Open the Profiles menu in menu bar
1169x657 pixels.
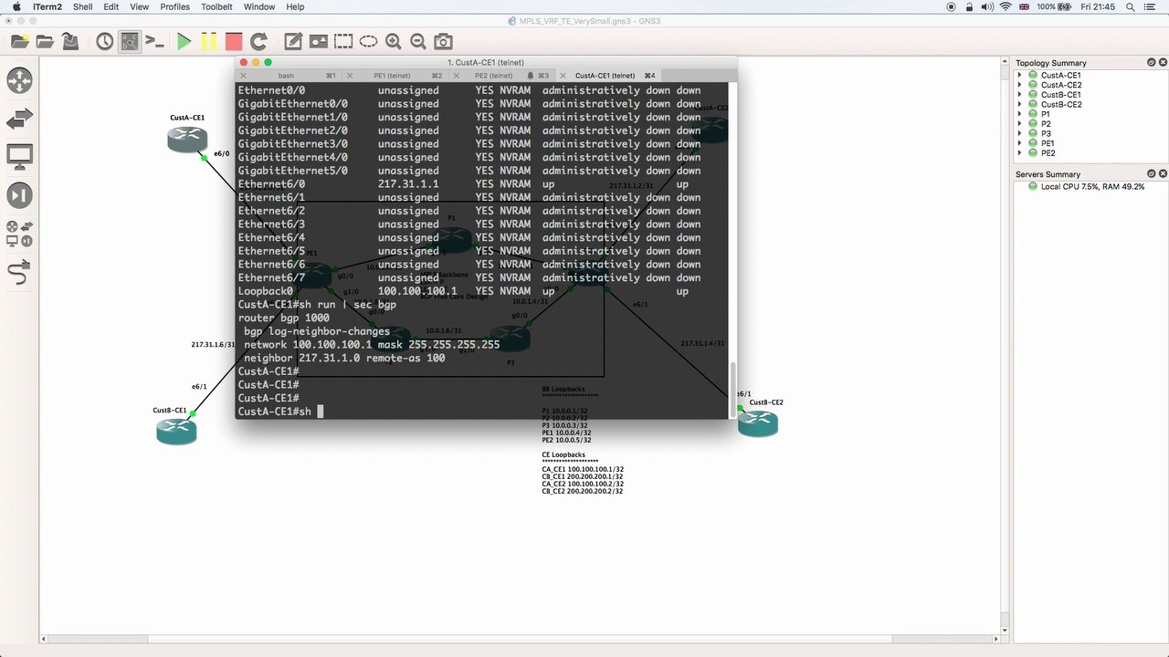(x=174, y=6)
